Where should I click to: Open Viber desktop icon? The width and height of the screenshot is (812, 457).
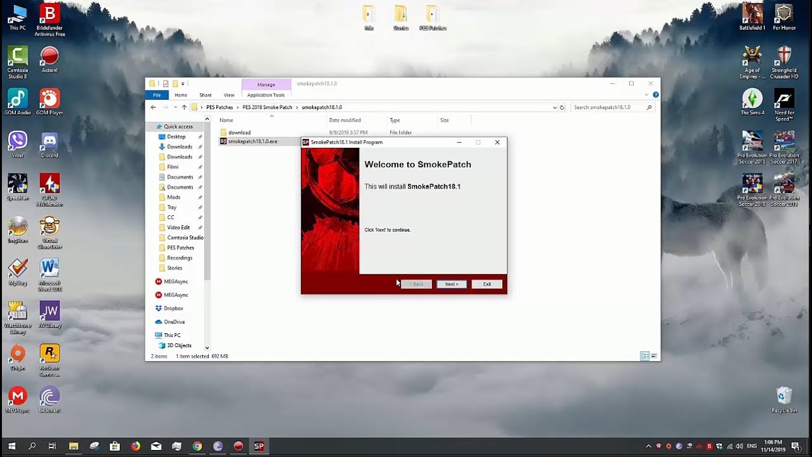(x=18, y=145)
